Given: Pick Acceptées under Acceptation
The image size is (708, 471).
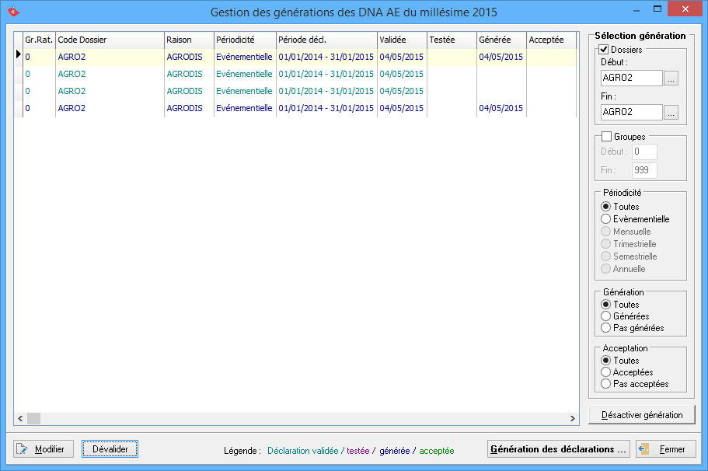Looking at the screenshot, I should tap(606, 372).
